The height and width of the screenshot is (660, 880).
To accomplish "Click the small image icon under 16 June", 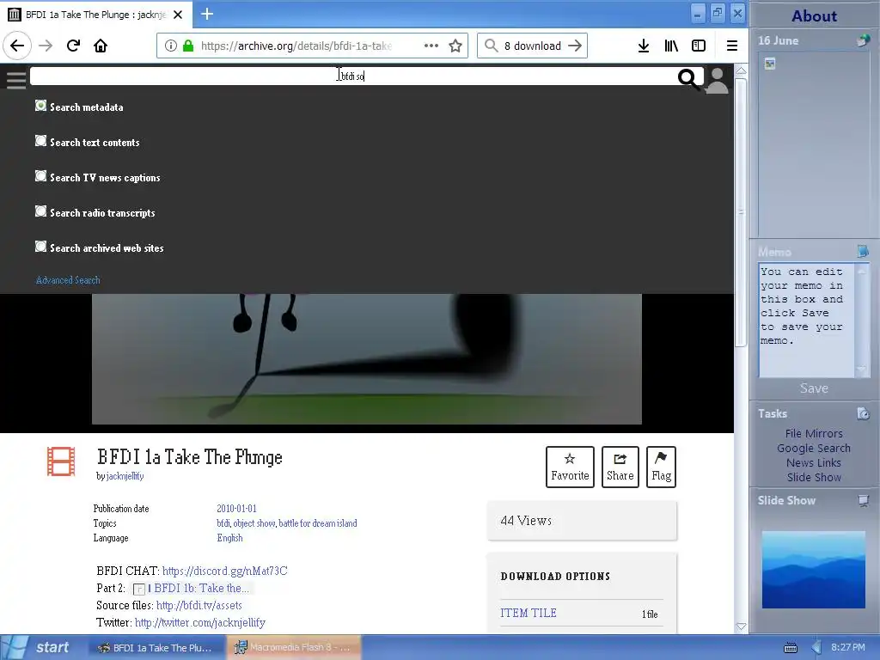I will pos(770,64).
